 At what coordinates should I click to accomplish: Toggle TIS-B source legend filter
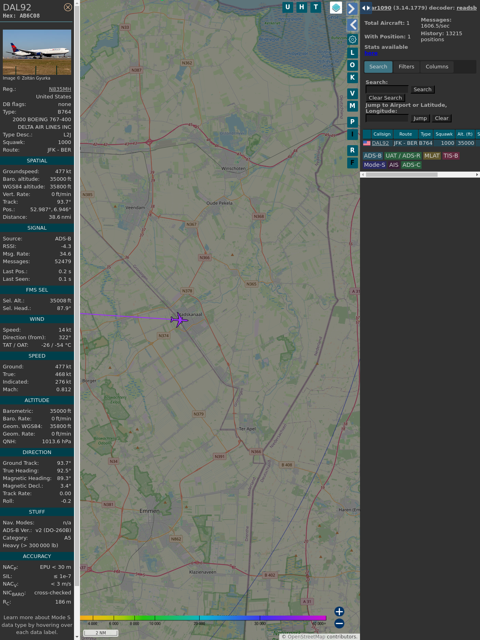451,156
